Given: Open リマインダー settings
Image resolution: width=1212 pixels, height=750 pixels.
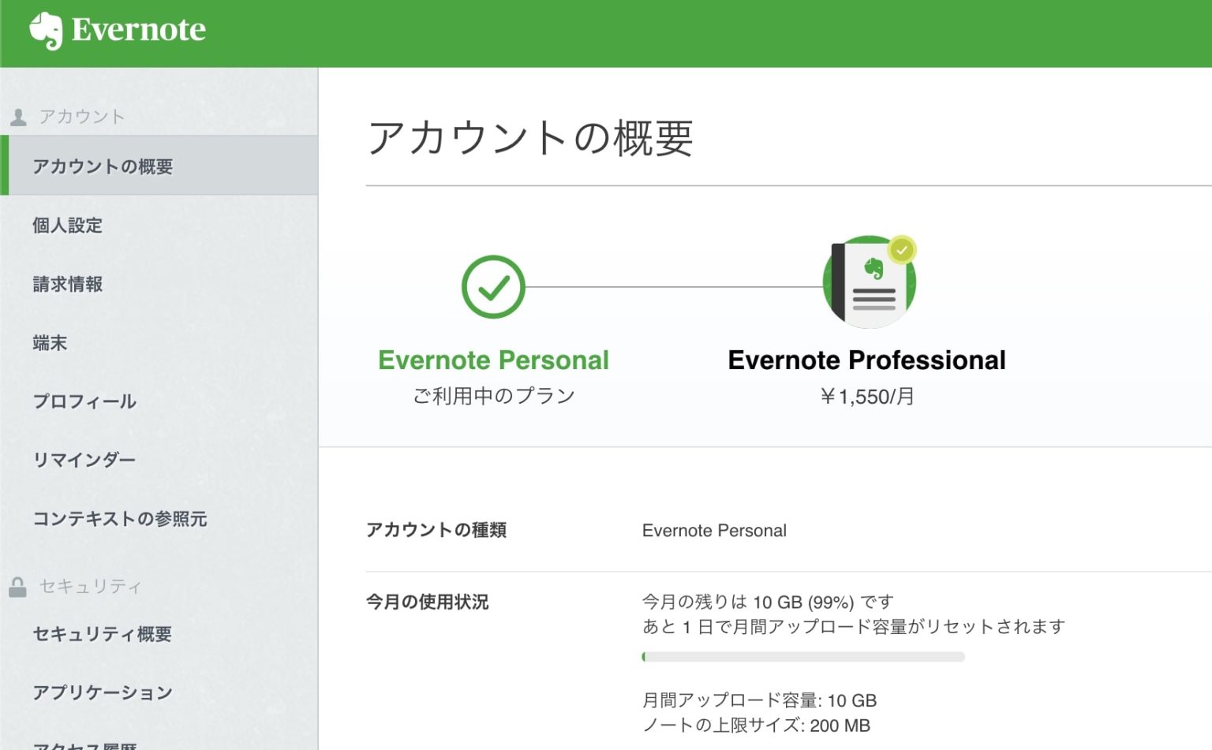Looking at the screenshot, I should click(84, 460).
